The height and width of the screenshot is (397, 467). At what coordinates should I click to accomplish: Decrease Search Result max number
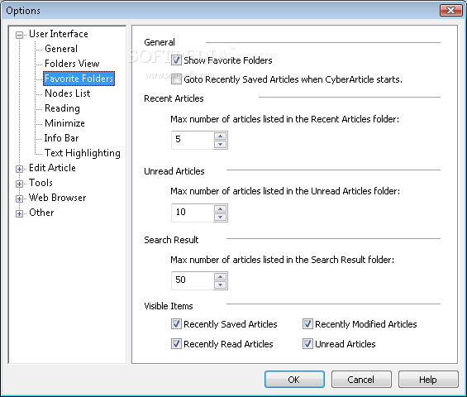coord(221,285)
